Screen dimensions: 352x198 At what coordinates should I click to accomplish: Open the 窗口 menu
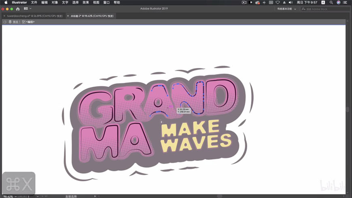pyautogui.click(x=106, y=2)
